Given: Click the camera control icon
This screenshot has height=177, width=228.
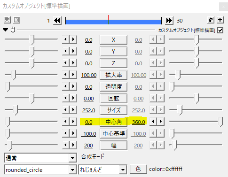Looking at the screenshot, I should click(7, 20).
